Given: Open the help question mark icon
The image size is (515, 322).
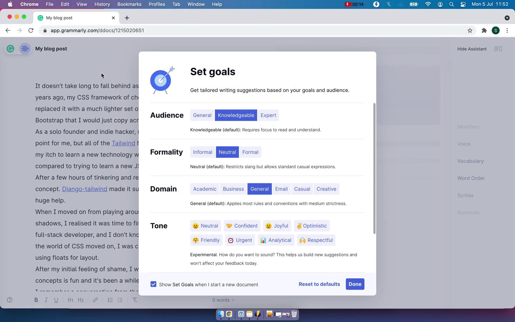Looking at the screenshot, I should pyautogui.click(x=10, y=300).
